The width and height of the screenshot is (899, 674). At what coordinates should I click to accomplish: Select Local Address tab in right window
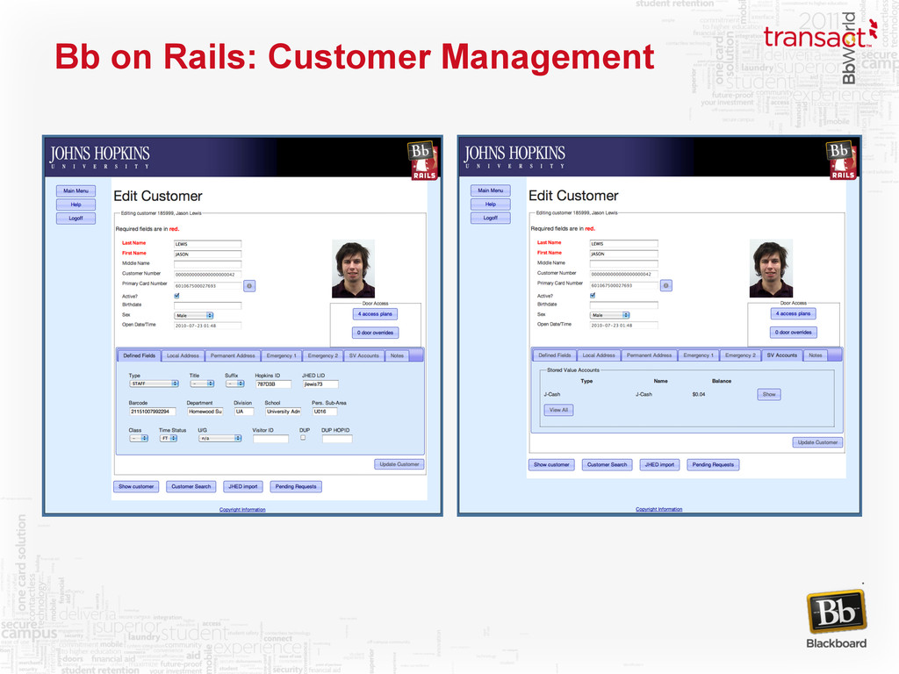(x=599, y=355)
